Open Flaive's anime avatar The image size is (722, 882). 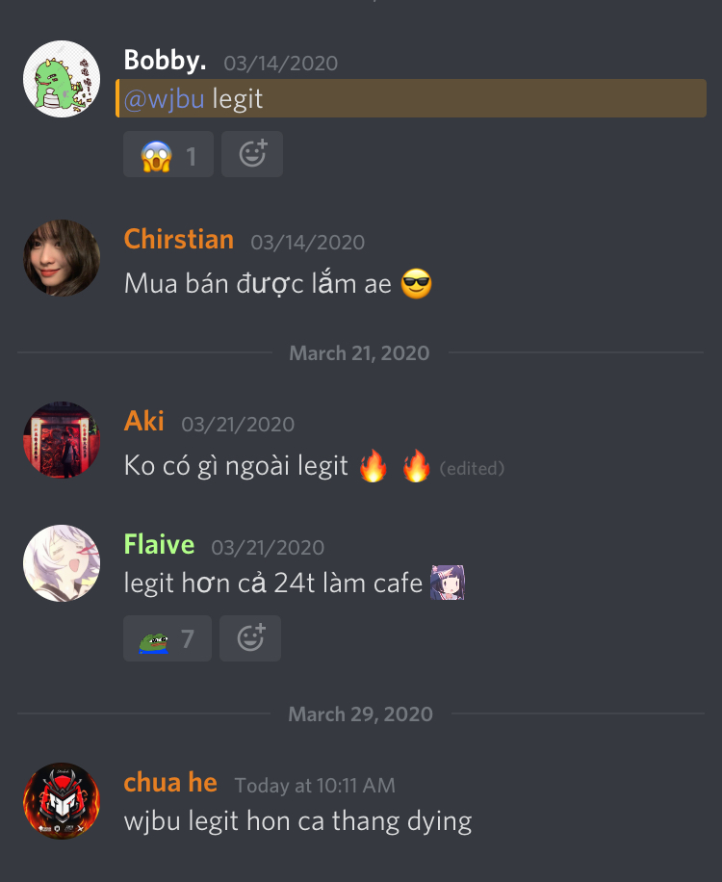coord(62,563)
